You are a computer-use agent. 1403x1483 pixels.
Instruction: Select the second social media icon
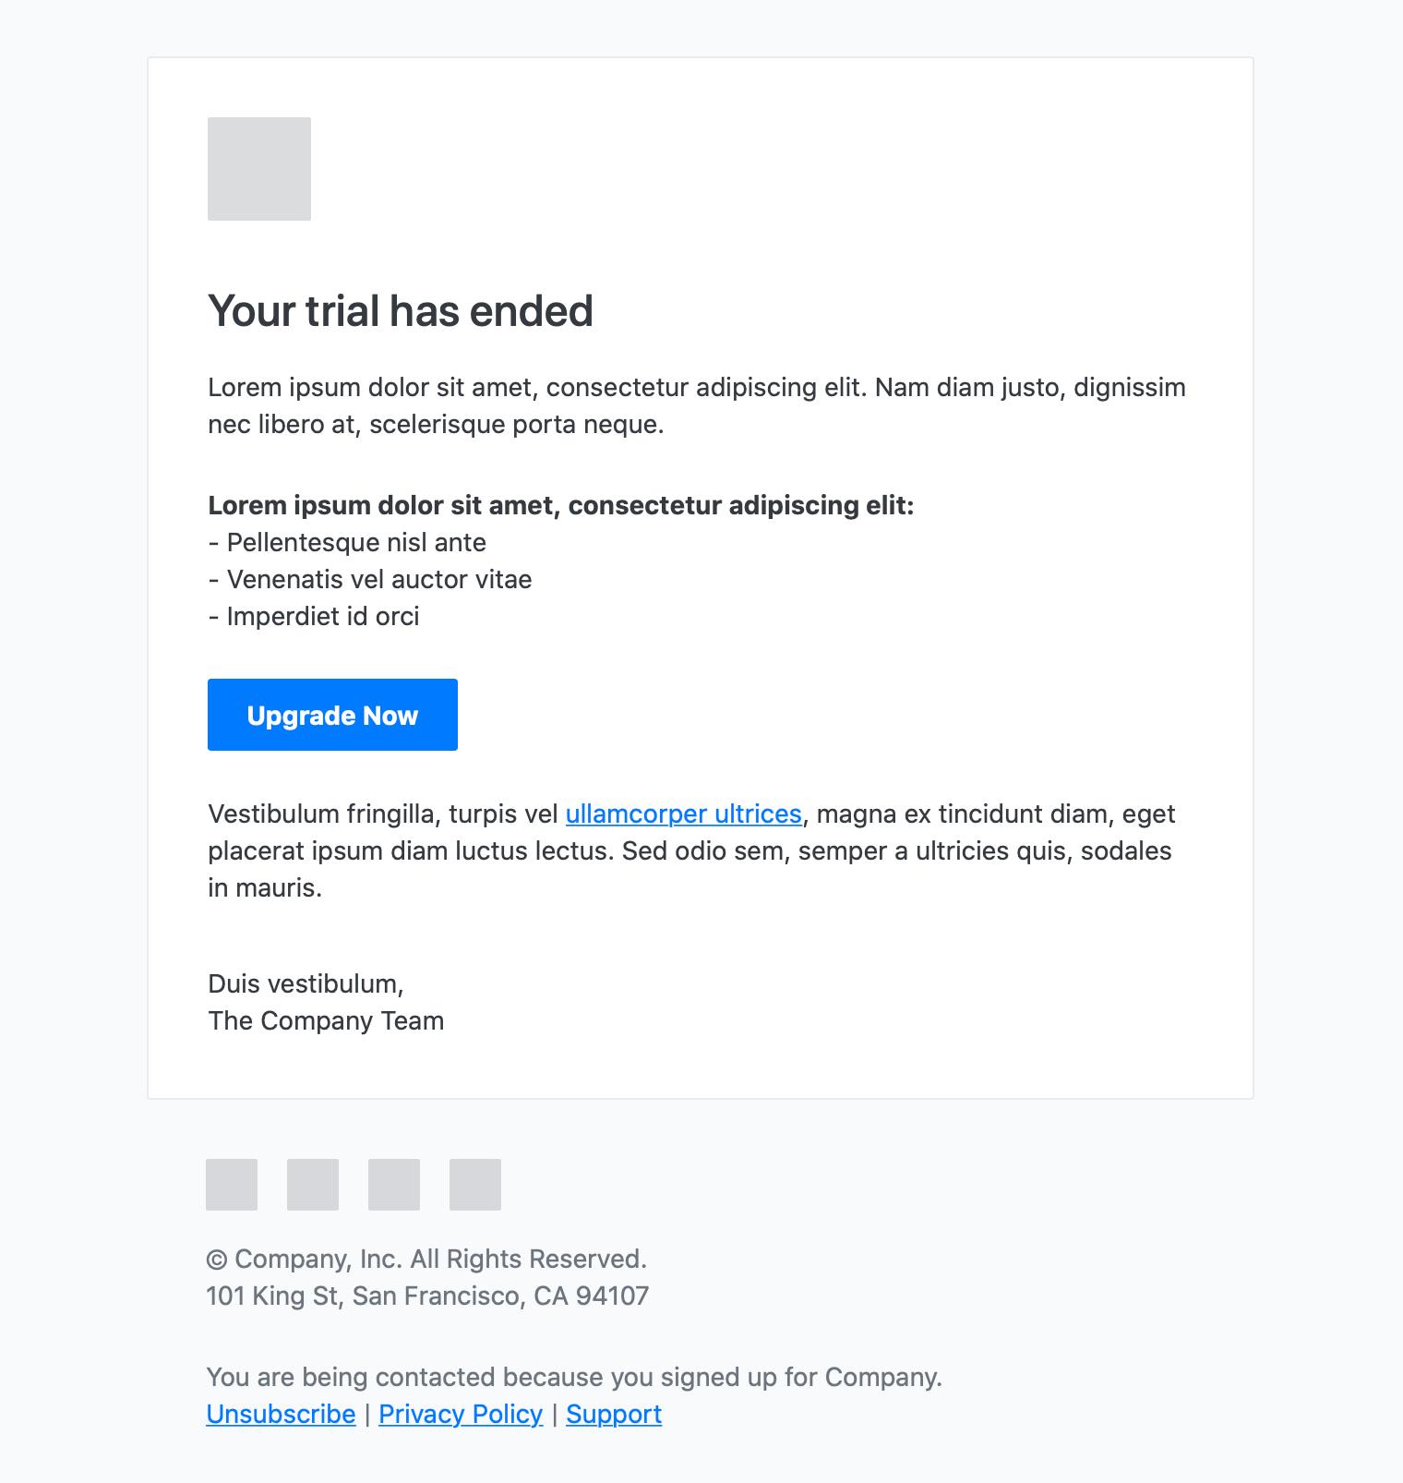tap(312, 1185)
